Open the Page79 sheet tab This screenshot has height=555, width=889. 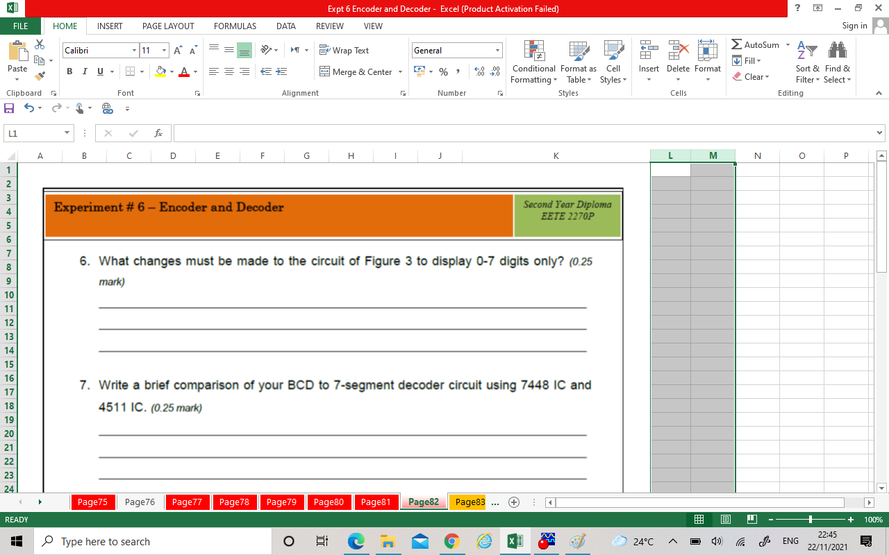pos(282,502)
